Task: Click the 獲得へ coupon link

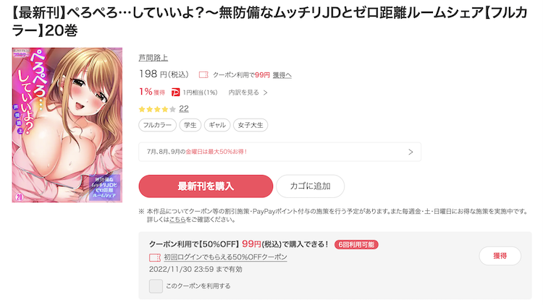Action: click(282, 75)
